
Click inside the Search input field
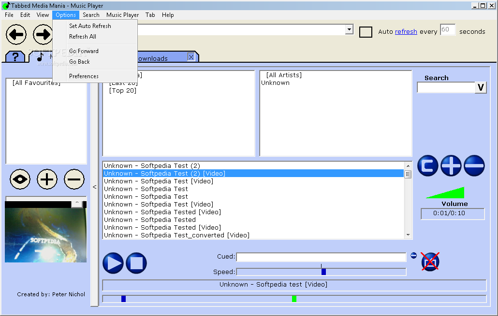[x=446, y=87]
